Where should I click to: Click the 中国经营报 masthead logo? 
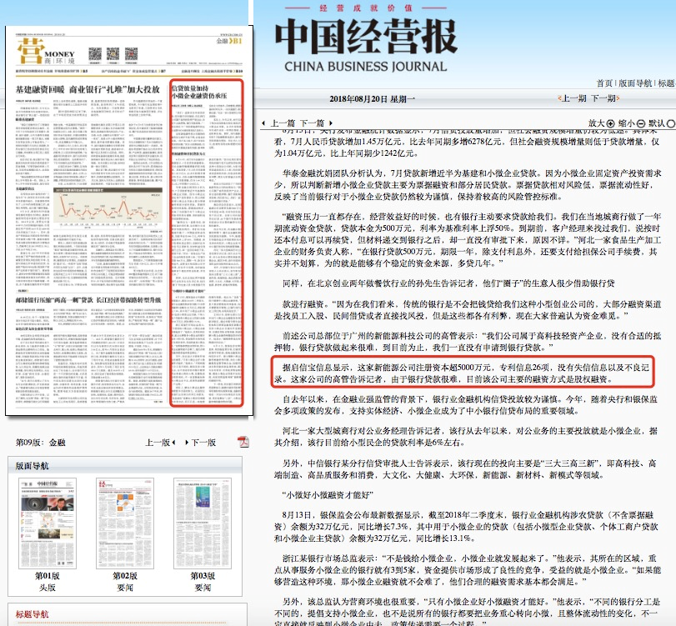pyautogui.click(x=366, y=37)
